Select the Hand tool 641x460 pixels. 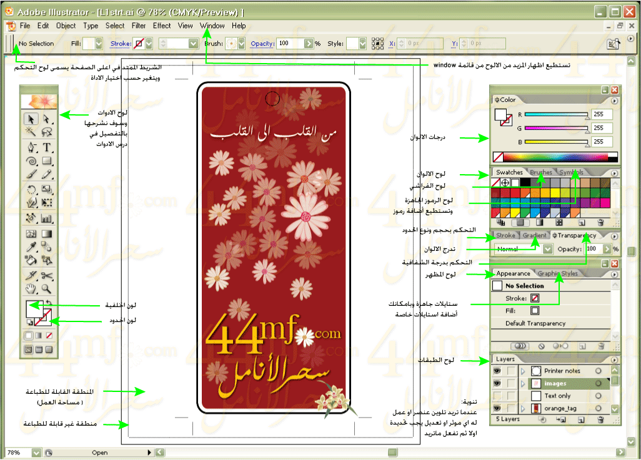coord(31,289)
